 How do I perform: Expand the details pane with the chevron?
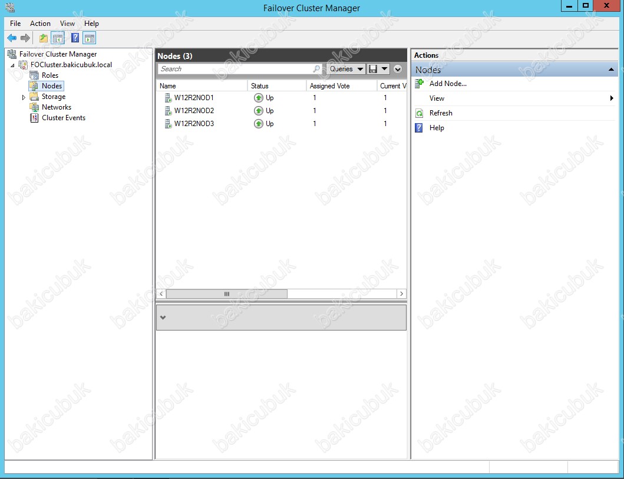[163, 318]
